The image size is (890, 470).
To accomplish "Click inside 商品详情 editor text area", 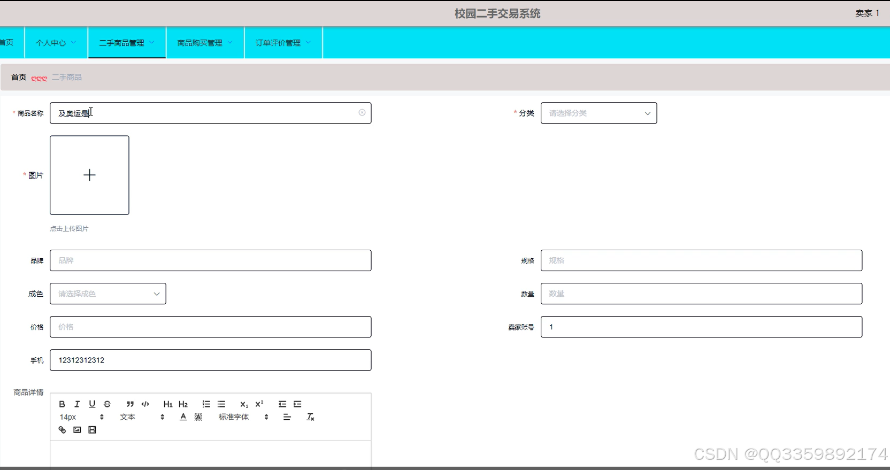I will [x=210, y=454].
